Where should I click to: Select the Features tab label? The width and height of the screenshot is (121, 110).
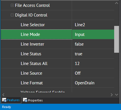point(13,100)
